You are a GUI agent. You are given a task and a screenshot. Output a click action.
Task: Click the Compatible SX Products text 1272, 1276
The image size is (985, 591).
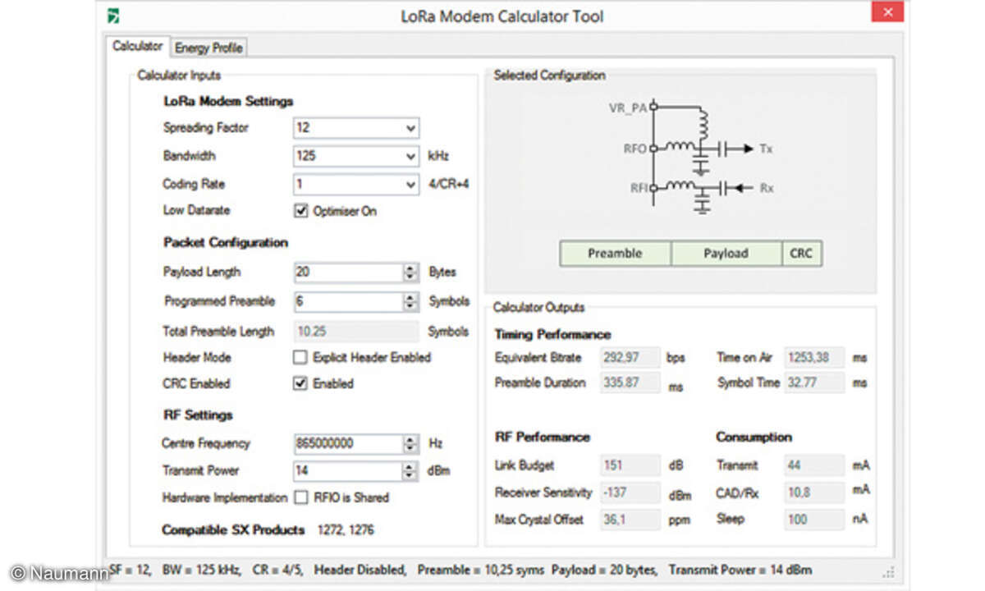click(x=346, y=530)
